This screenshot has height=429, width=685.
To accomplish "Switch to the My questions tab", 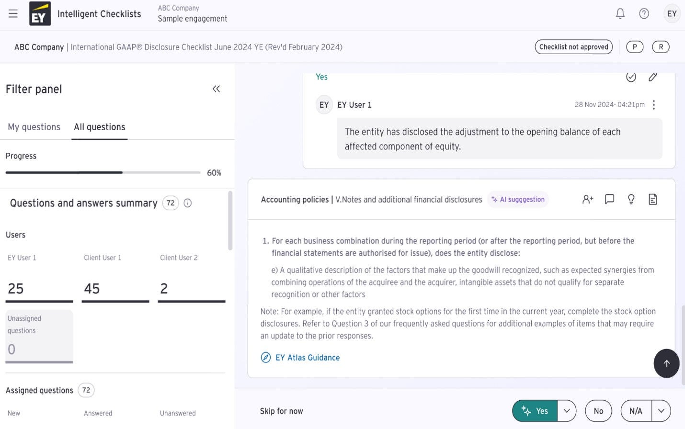I will (x=34, y=127).
